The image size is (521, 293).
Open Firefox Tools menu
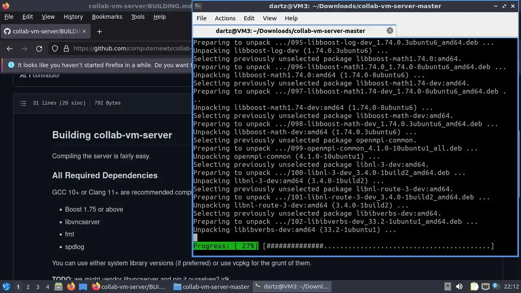tap(138, 17)
